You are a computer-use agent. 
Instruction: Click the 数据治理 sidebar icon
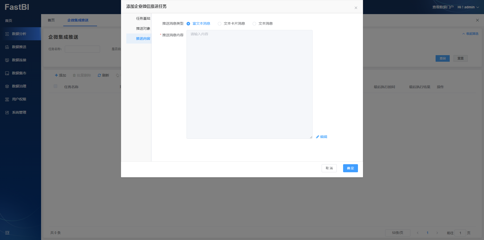coord(7,86)
